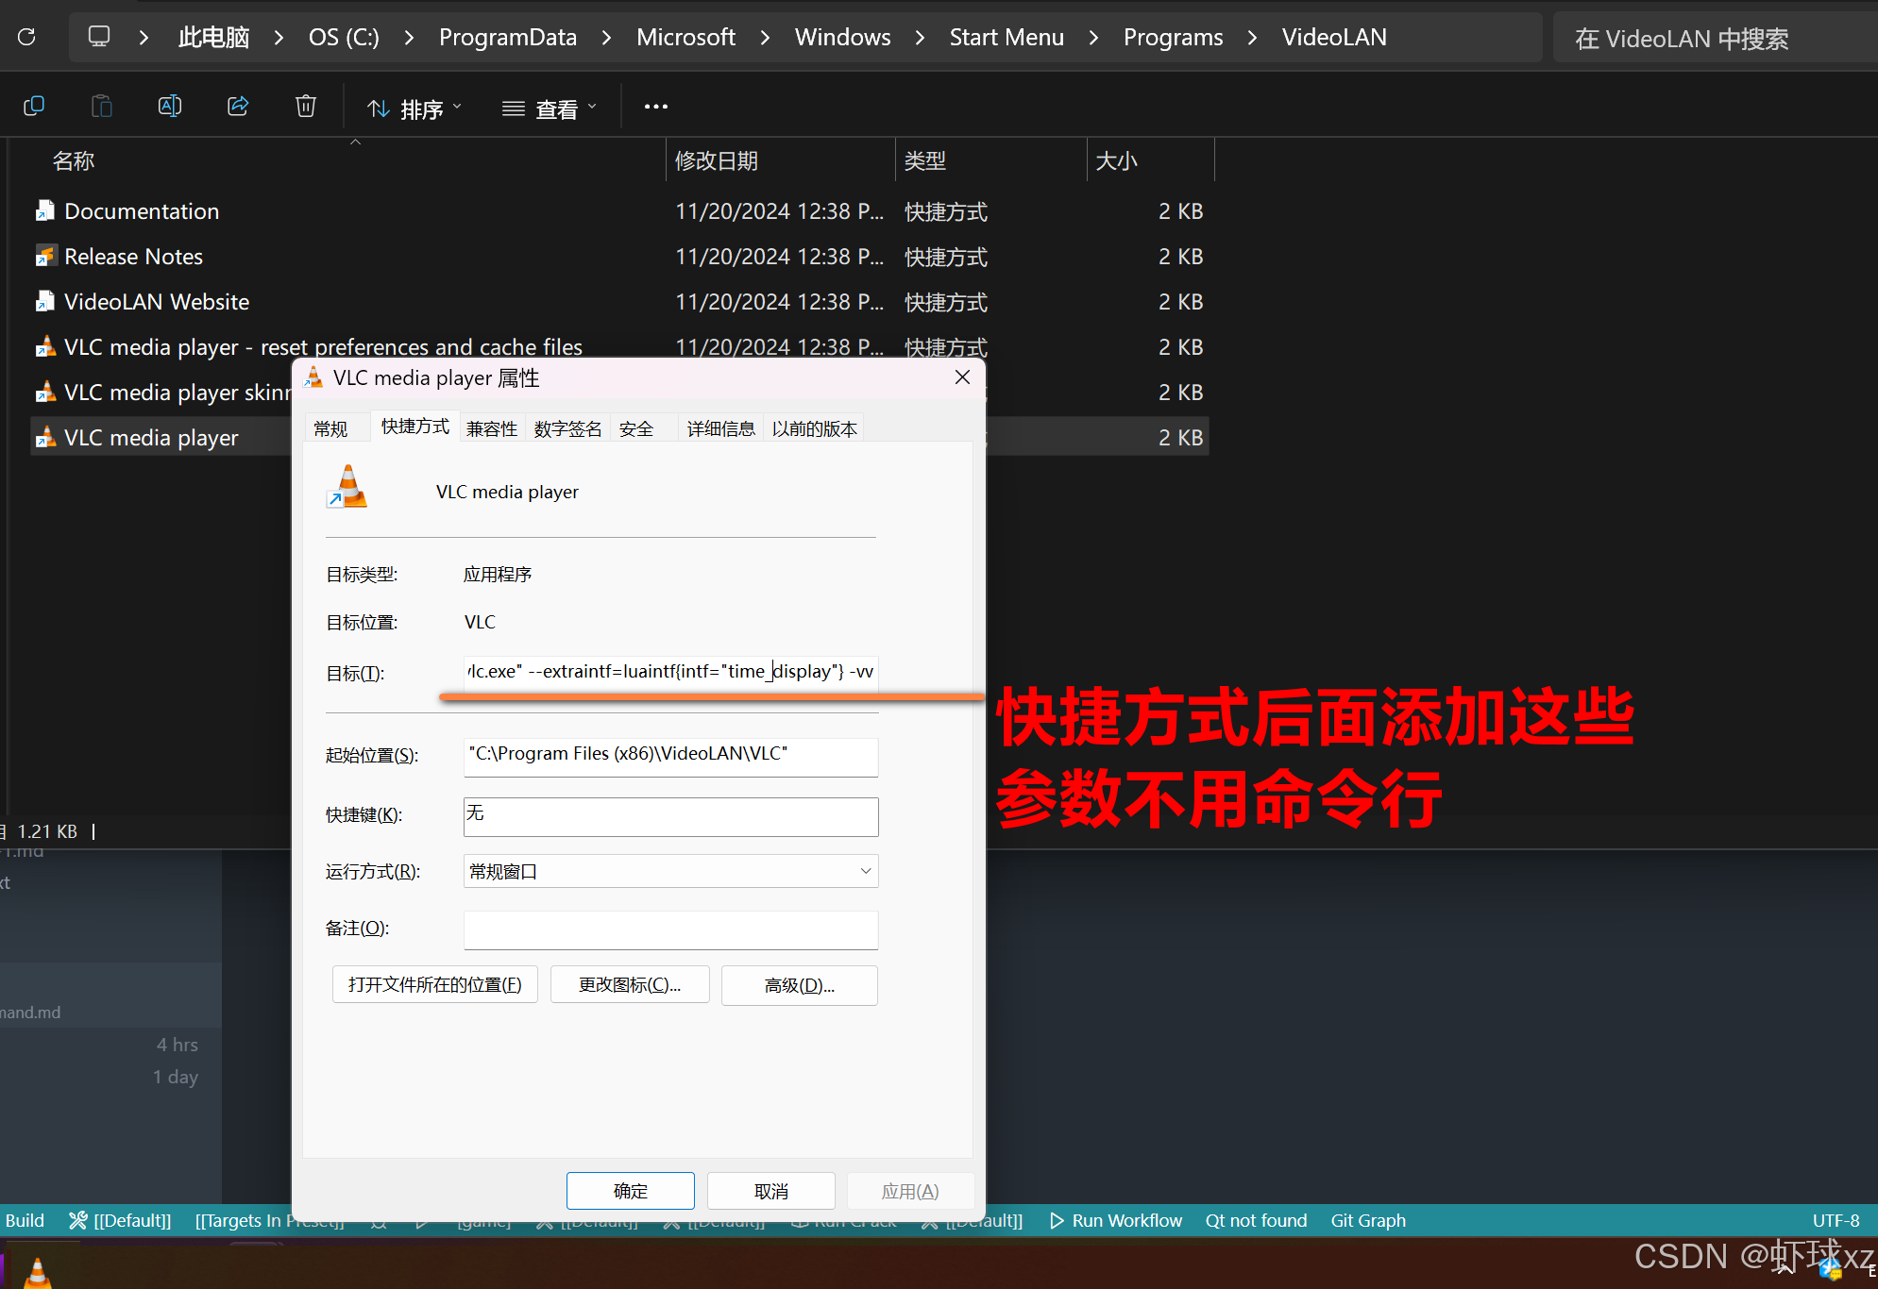
Task: Click the OS (C:) breadcrumb segment
Action: point(344,37)
